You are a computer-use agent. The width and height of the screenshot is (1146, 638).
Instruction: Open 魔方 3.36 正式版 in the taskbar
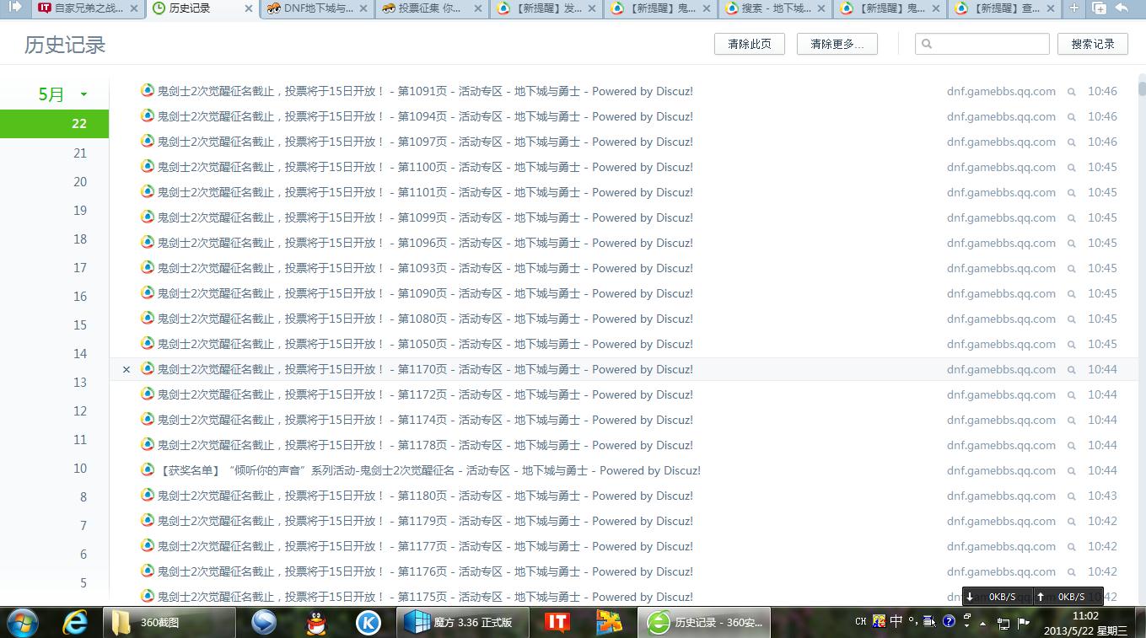pyautogui.click(x=460, y=622)
